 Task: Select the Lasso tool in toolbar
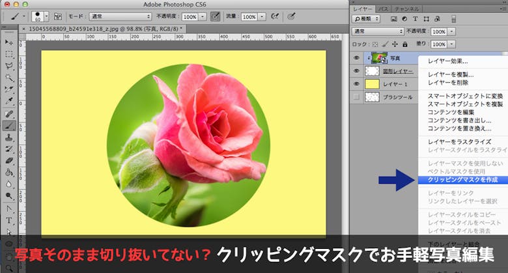tap(9, 66)
